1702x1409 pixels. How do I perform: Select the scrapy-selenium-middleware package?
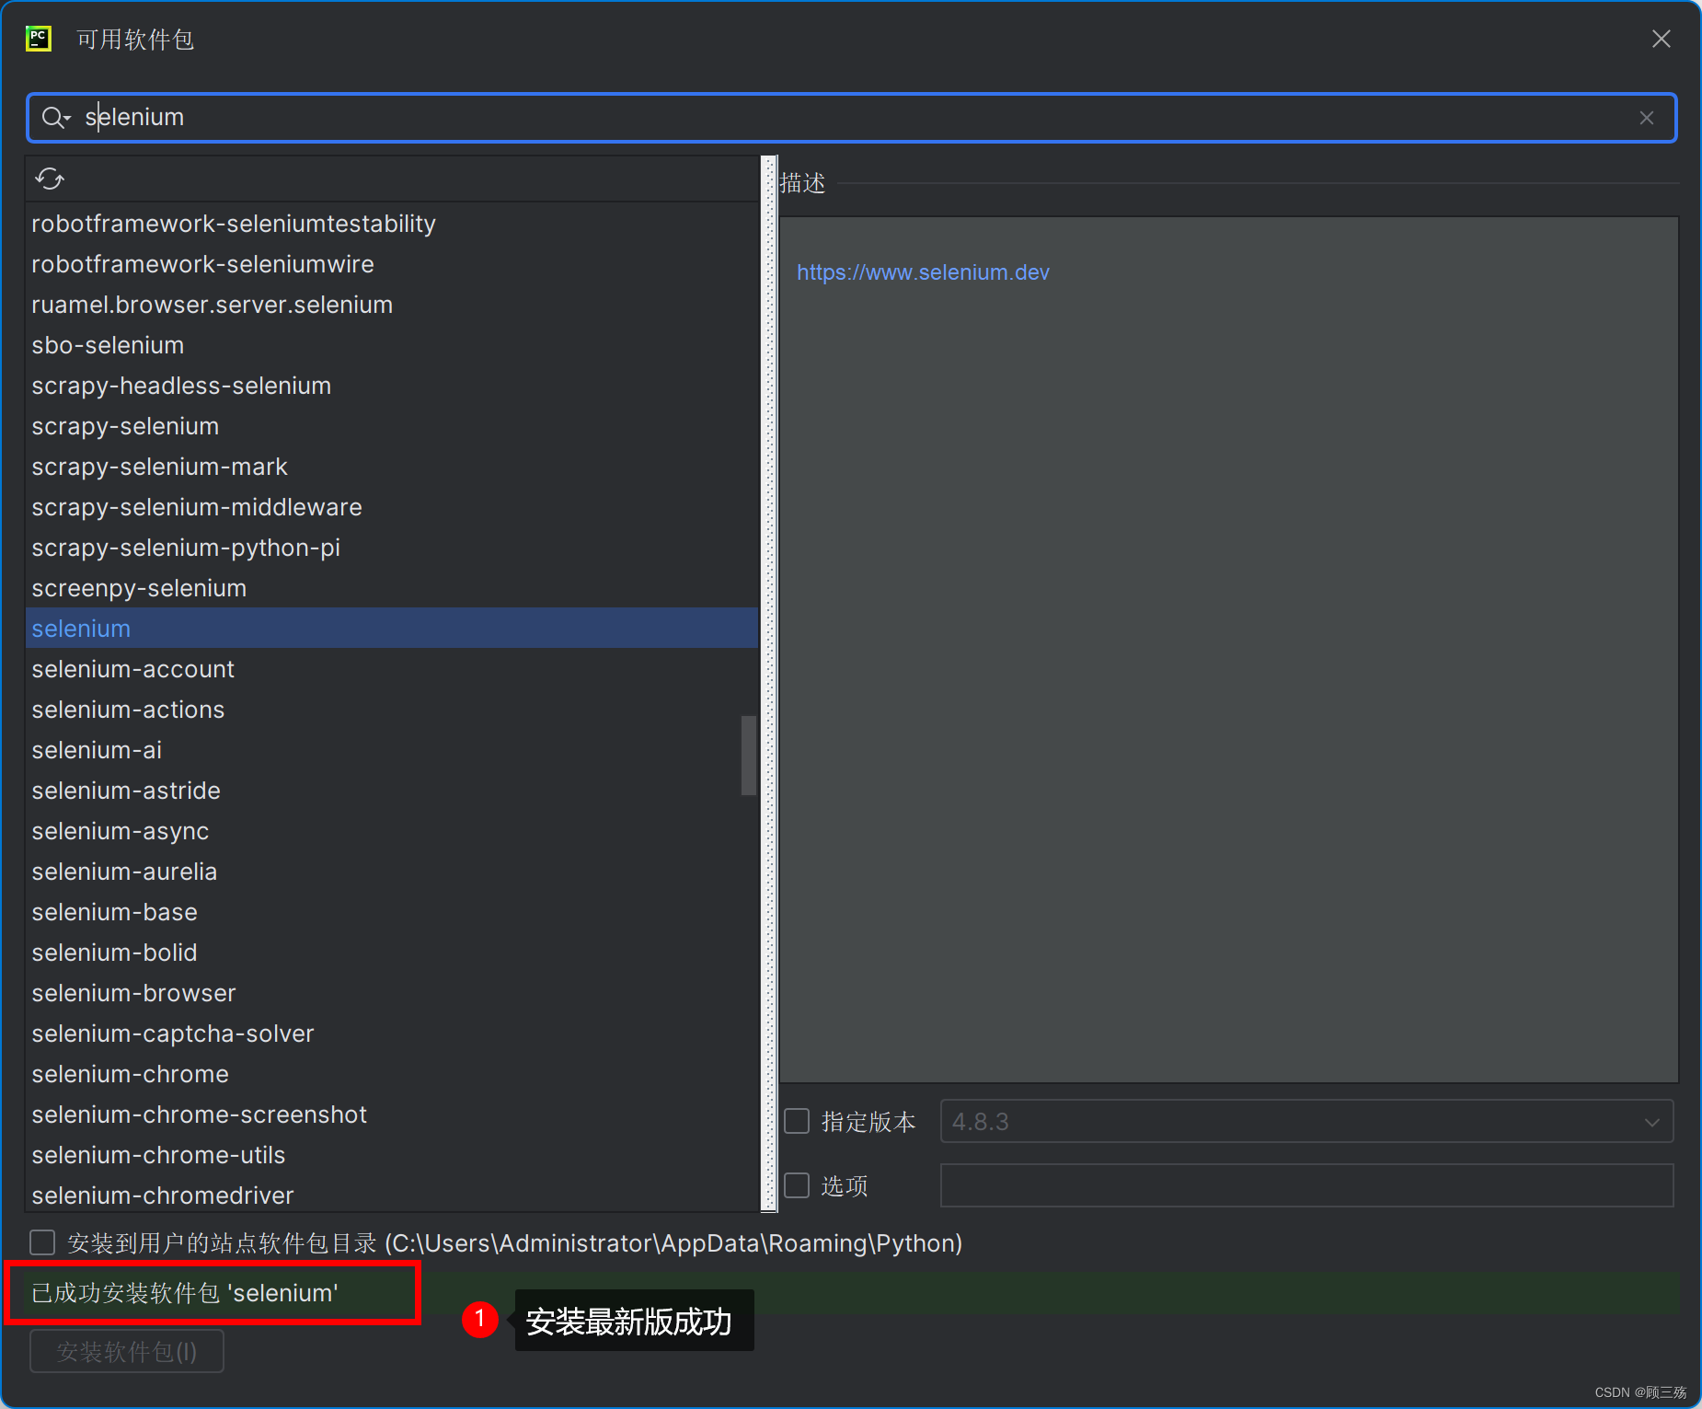point(392,507)
